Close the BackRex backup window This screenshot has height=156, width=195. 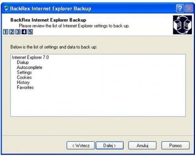point(189,8)
